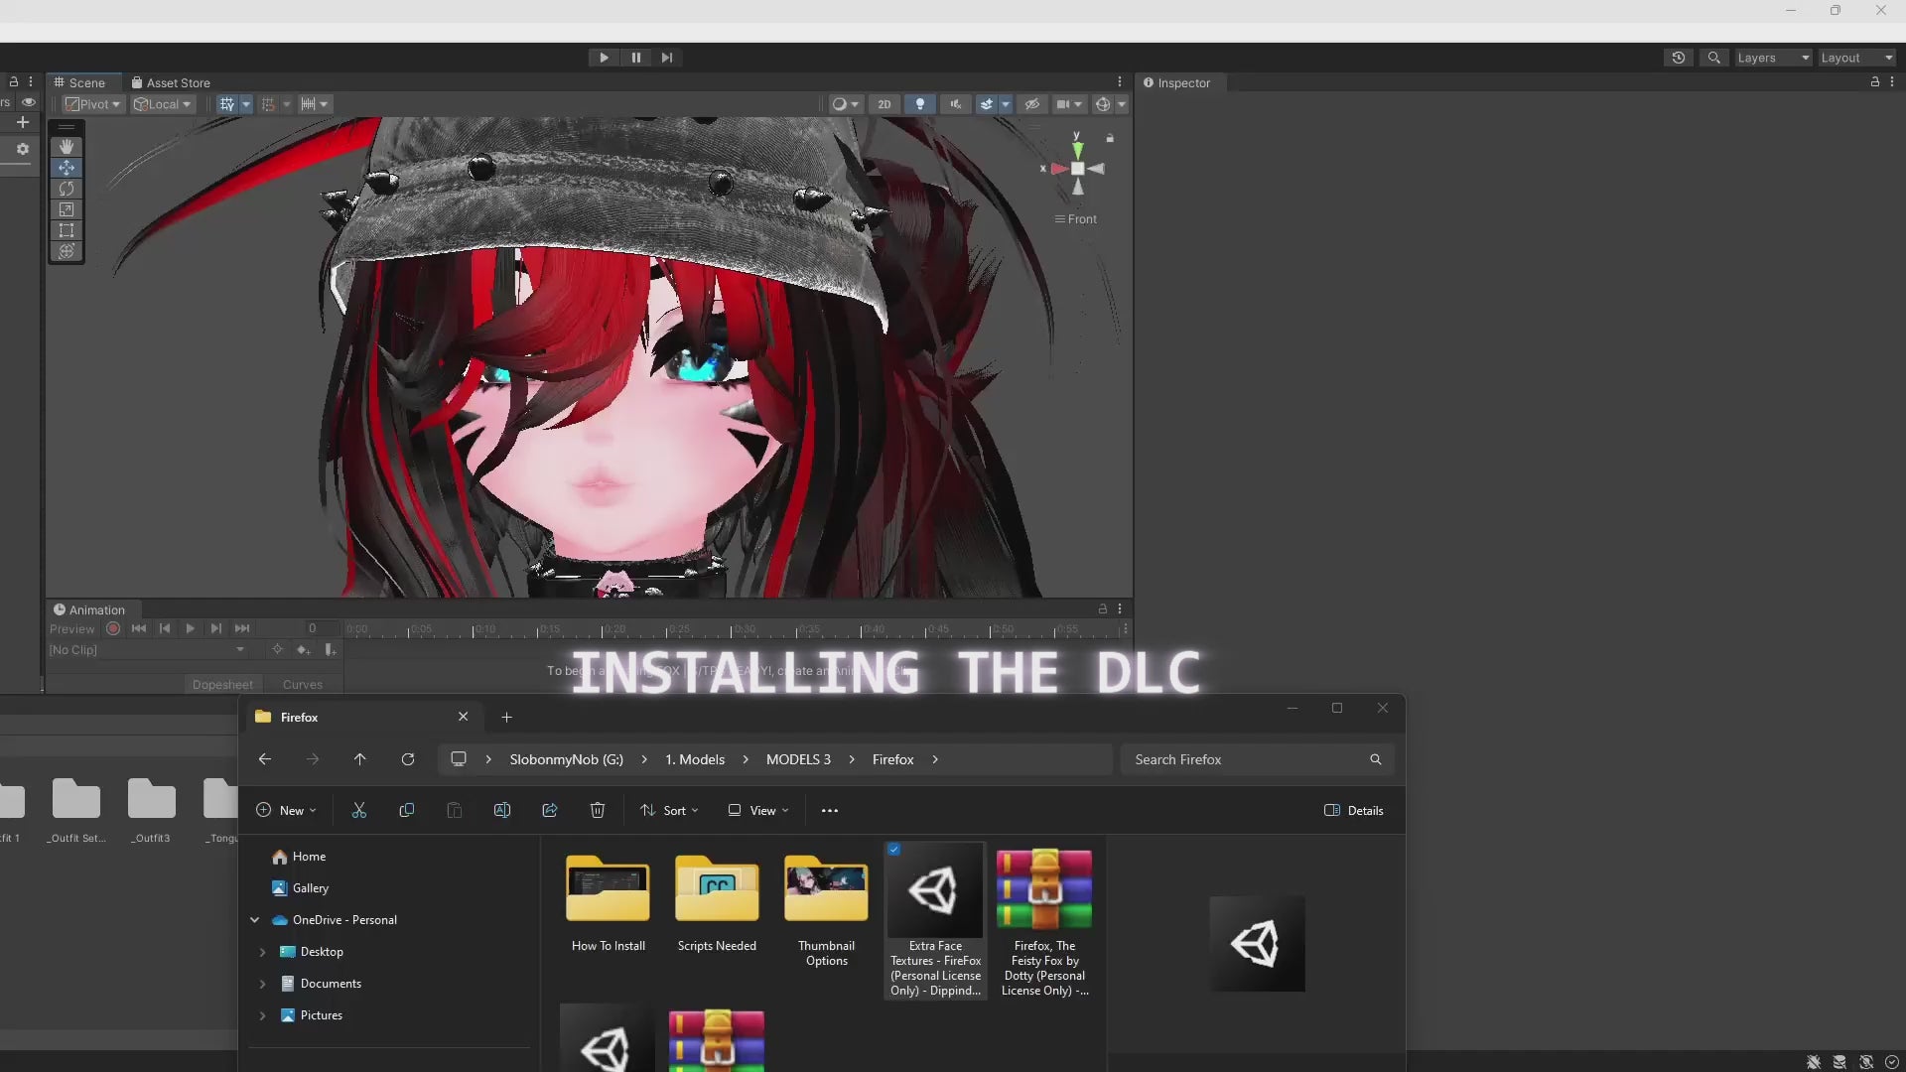Toggle grid visibility in Scene view
Image resolution: width=1906 pixels, height=1072 pixels.
click(x=227, y=104)
